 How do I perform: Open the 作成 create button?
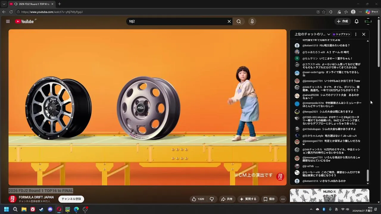coord(342,21)
